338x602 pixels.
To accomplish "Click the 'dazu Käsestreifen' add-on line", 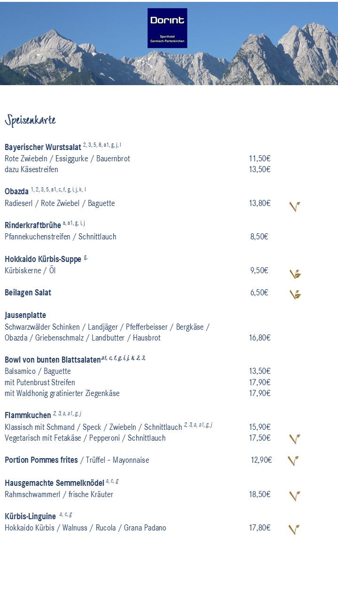I will point(31,169).
